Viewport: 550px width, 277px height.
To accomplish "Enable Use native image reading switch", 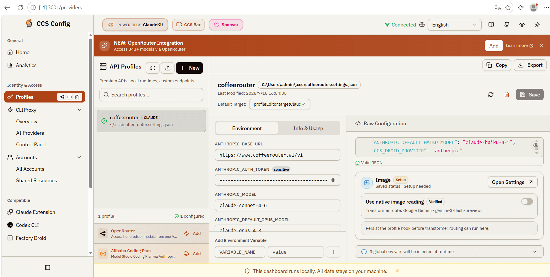I will click(x=527, y=202).
